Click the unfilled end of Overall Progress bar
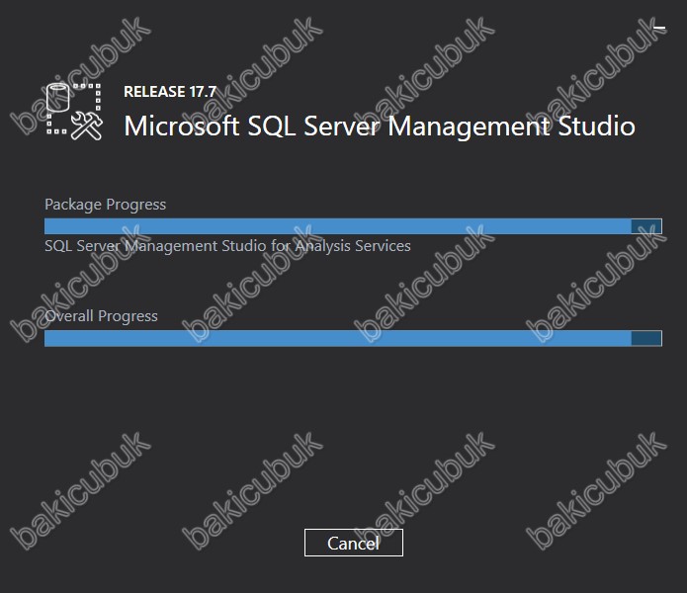 click(x=646, y=338)
